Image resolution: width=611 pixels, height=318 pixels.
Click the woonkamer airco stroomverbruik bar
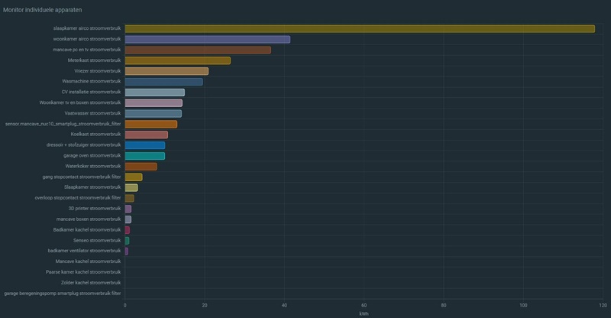(x=207, y=40)
